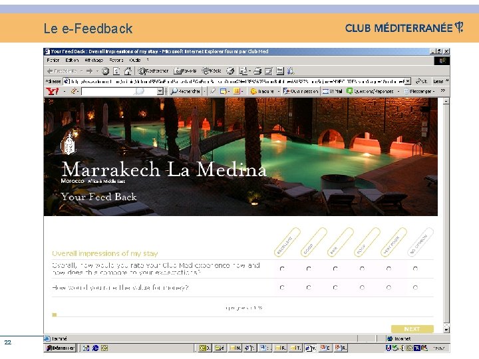The width and height of the screenshot is (479, 359).
Task: Select No Opinion for overall experience
Action: coord(415,269)
